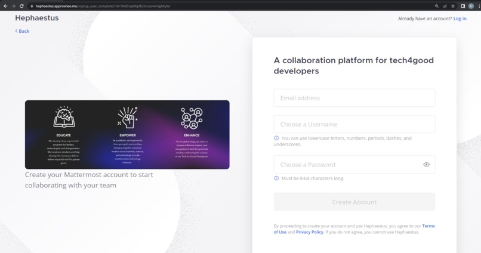This screenshot has height=253, width=481.
Task: Open the browser side panel icon
Action: pos(463,6)
